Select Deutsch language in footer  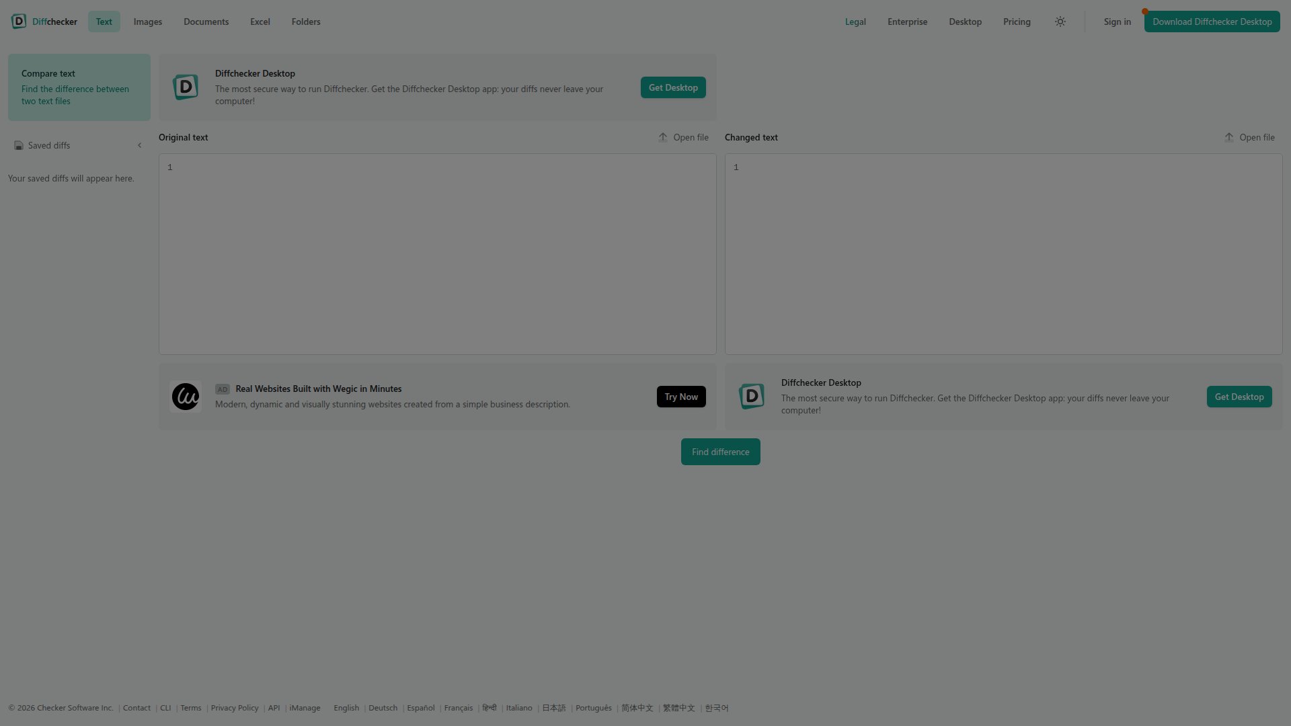coord(383,708)
